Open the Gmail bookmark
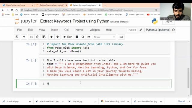The height and width of the screenshot is (108, 192). click(6, 15)
